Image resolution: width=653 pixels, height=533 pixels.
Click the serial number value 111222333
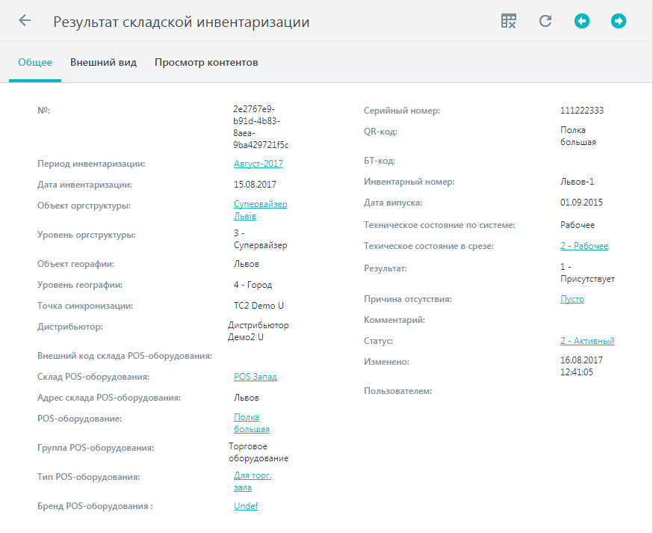click(582, 111)
